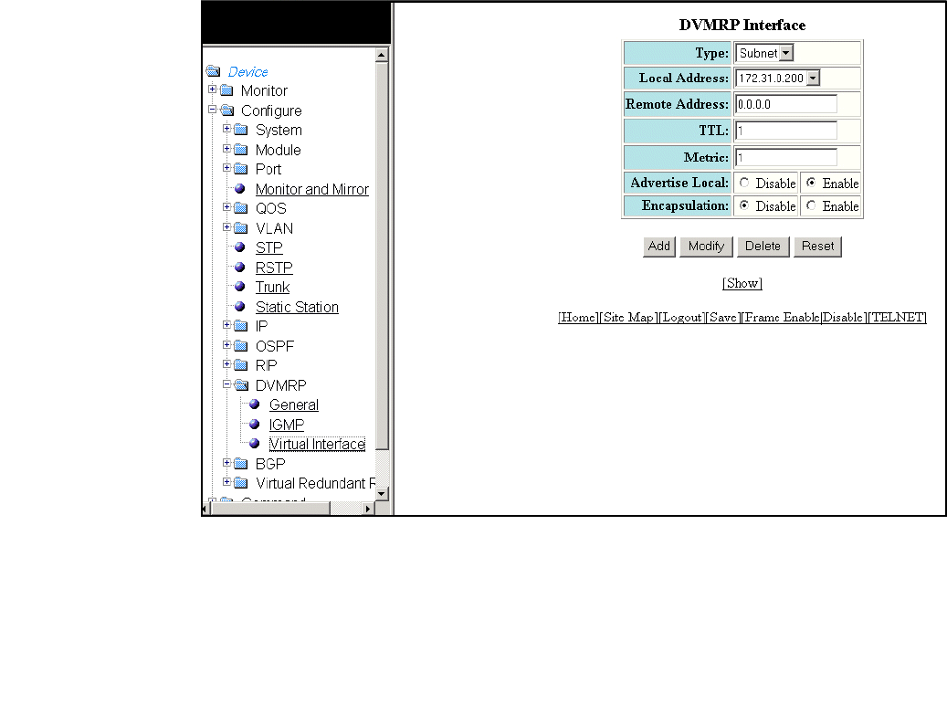947x725 pixels.
Task: Click the Monitor folder icon
Action: [227, 90]
